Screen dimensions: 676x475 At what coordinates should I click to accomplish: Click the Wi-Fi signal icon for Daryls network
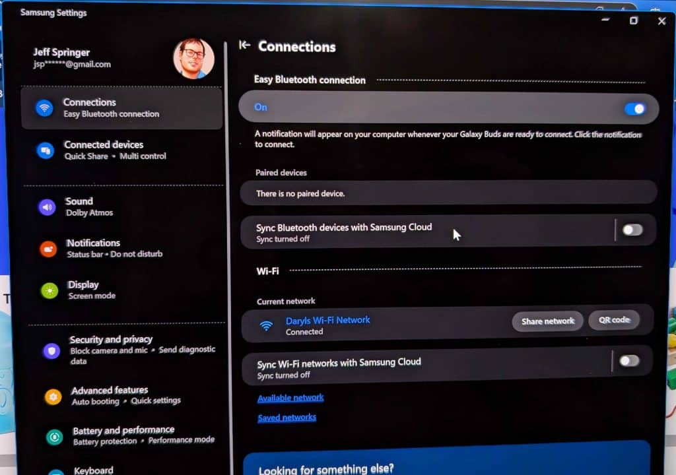267,326
